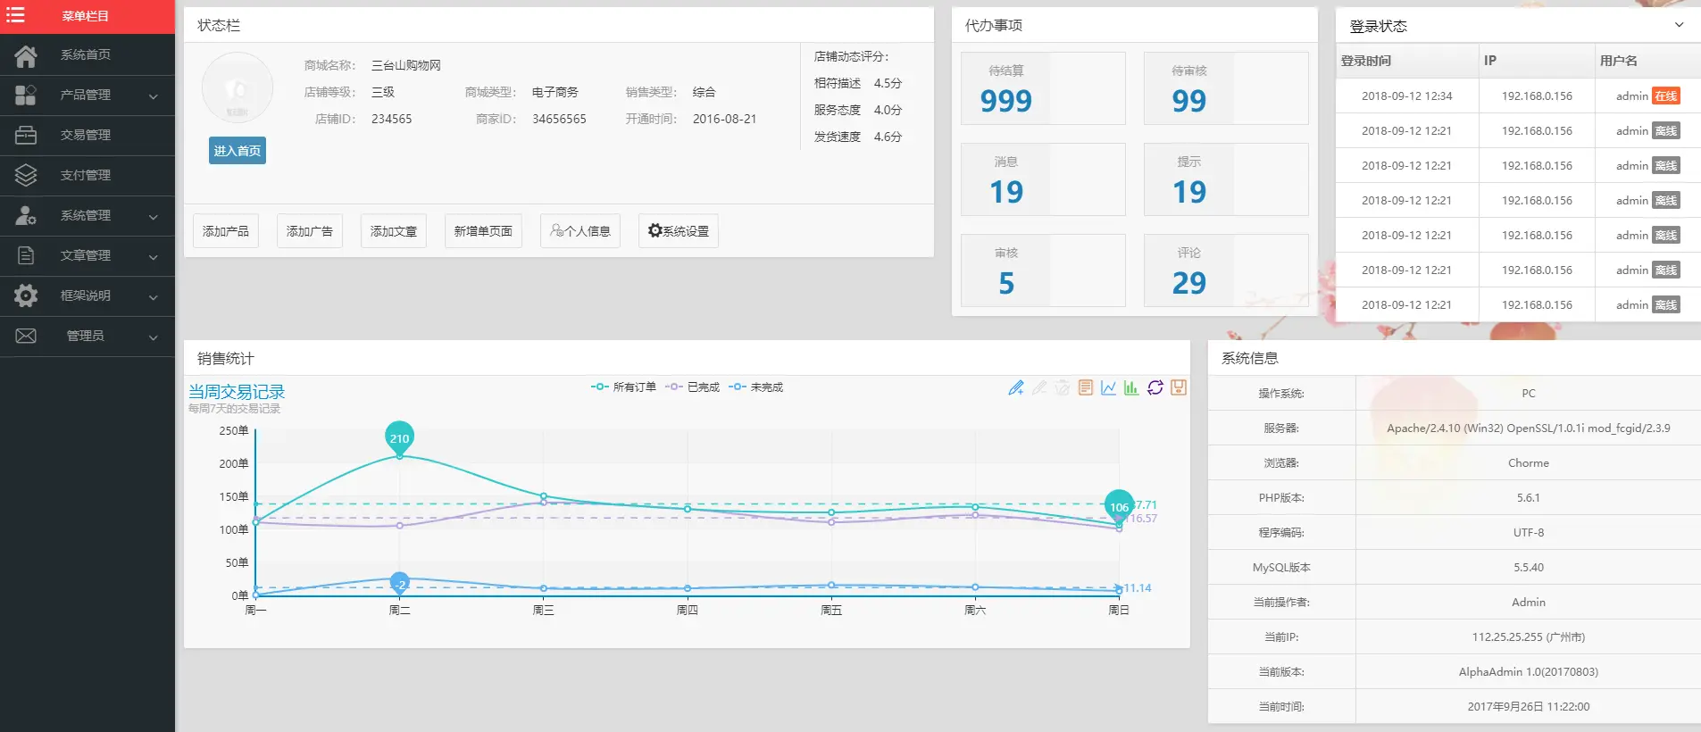The image size is (1701, 732).
Task: Click the browser value Chorme
Action: (1529, 463)
